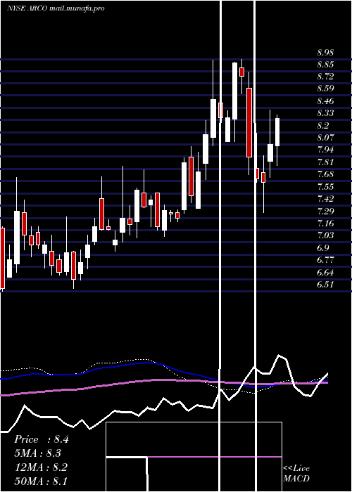Click the 7.55 price axis label
The height and width of the screenshot is (492, 352).
(x=325, y=187)
